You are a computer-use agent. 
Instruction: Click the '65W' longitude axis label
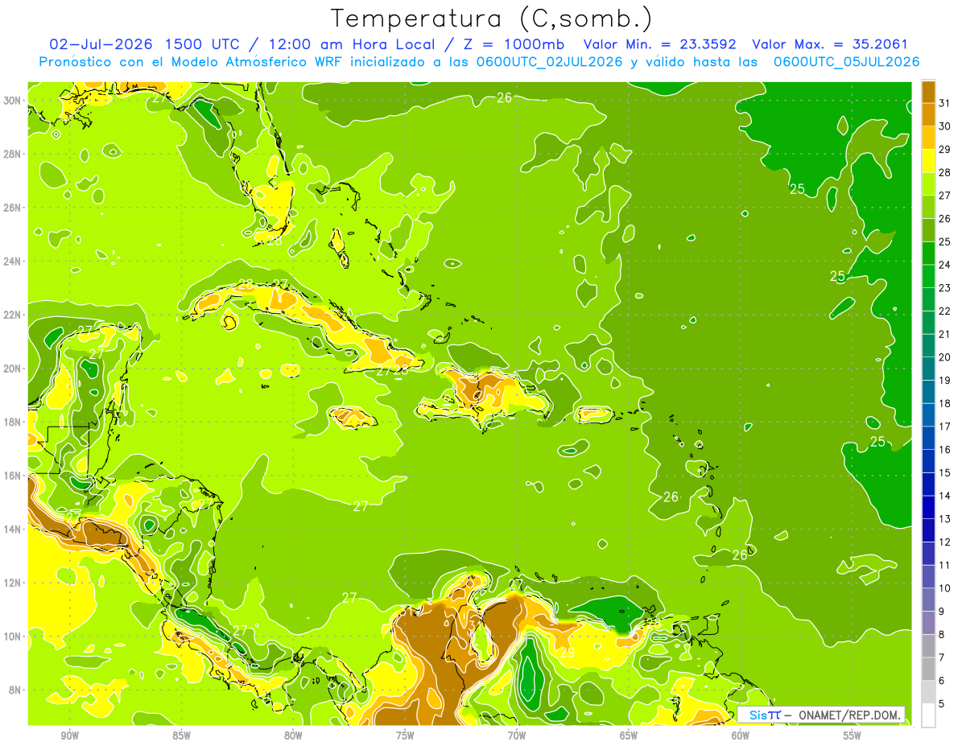click(x=629, y=735)
